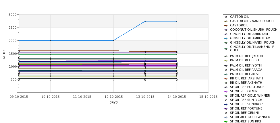Screen dimensions: 280x123
Task: Select the SF OIL-REF FORTUNE legend label
Action: pyautogui.click(x=246, y=108)
